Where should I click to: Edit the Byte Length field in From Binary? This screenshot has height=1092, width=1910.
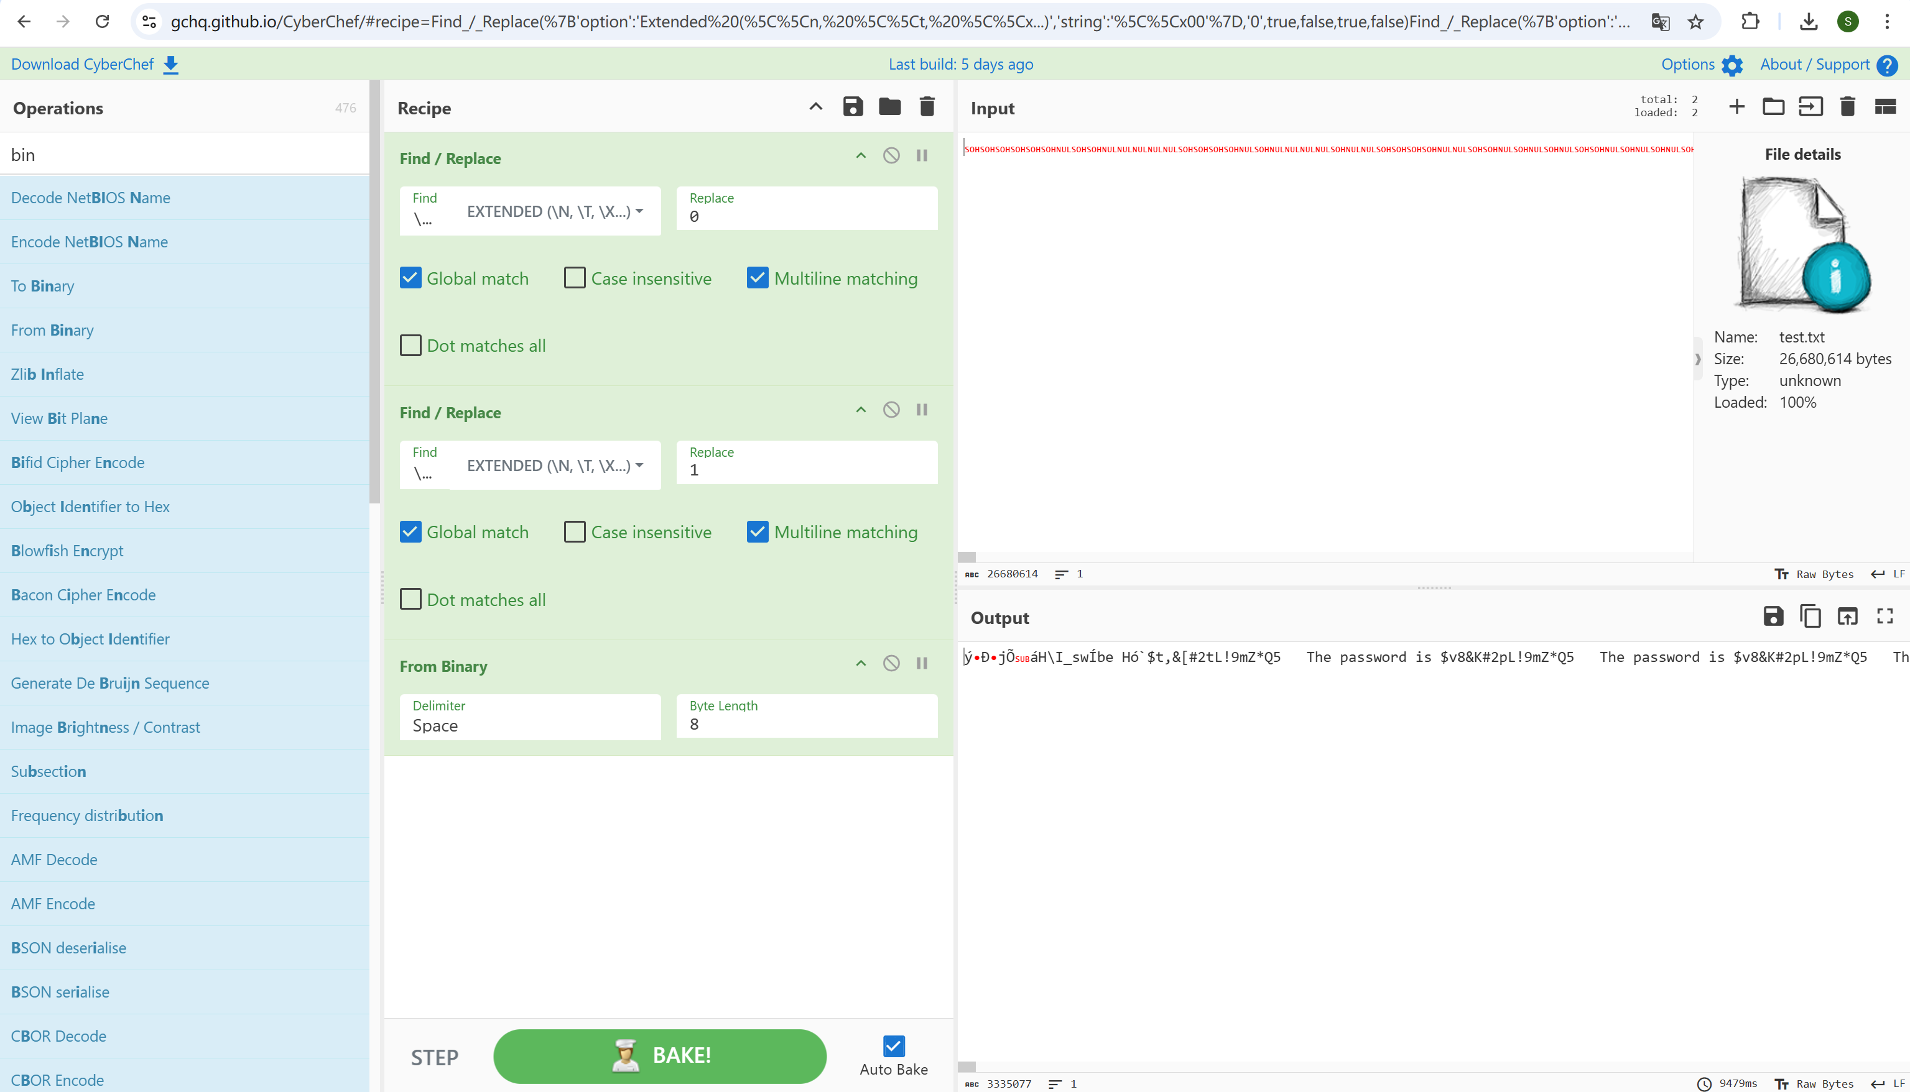(807, 716)
